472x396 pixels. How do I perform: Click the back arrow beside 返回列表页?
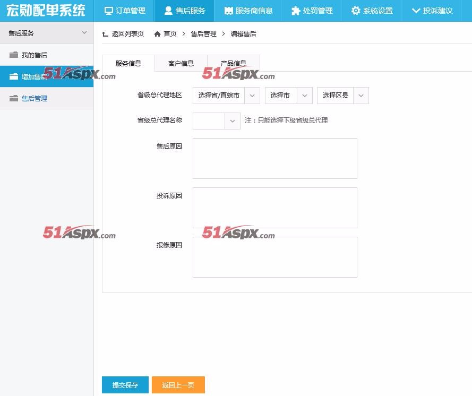coord(105,33)
